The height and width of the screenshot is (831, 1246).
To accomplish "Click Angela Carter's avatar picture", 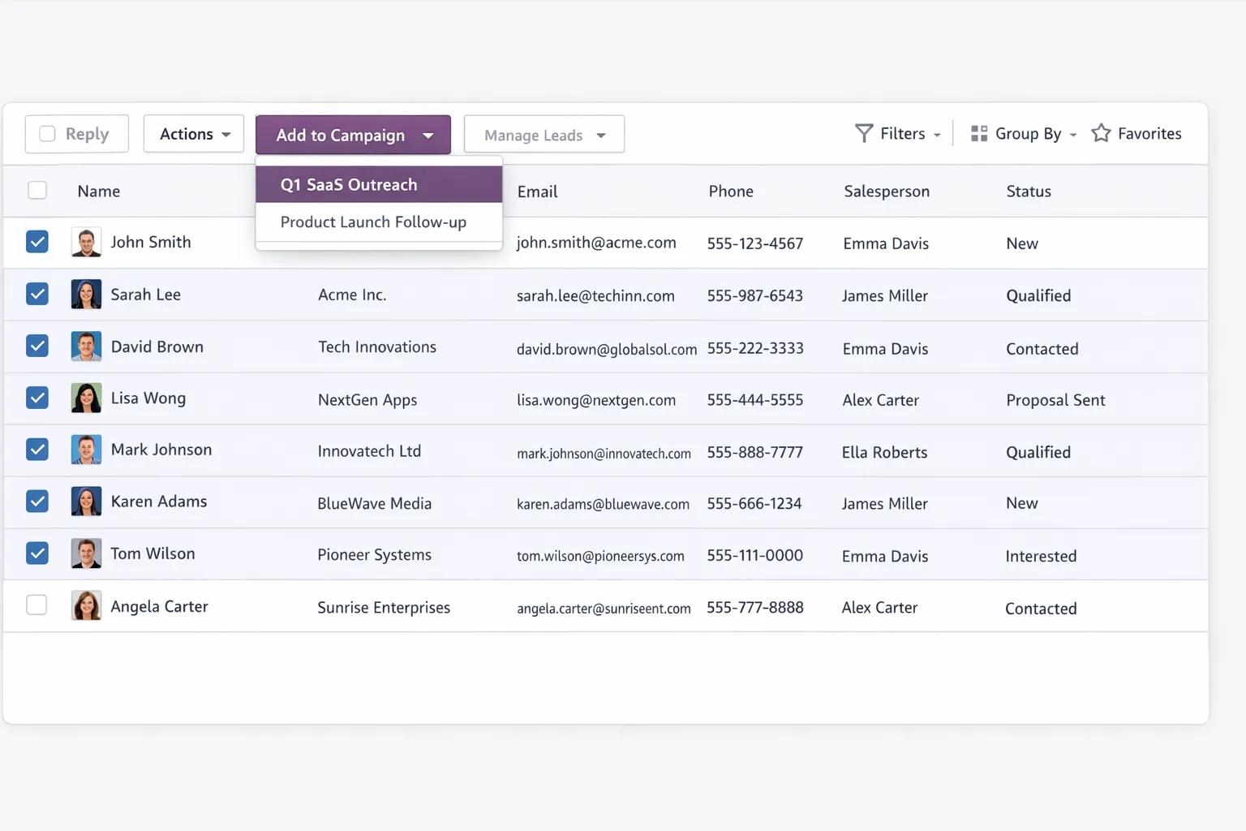I will (x=86, y=605).
